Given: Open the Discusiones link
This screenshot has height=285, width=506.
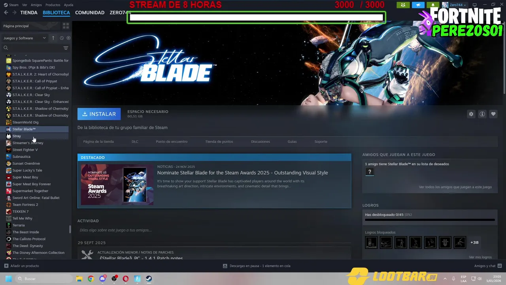Looking at the screenshot, I should 261,141.
